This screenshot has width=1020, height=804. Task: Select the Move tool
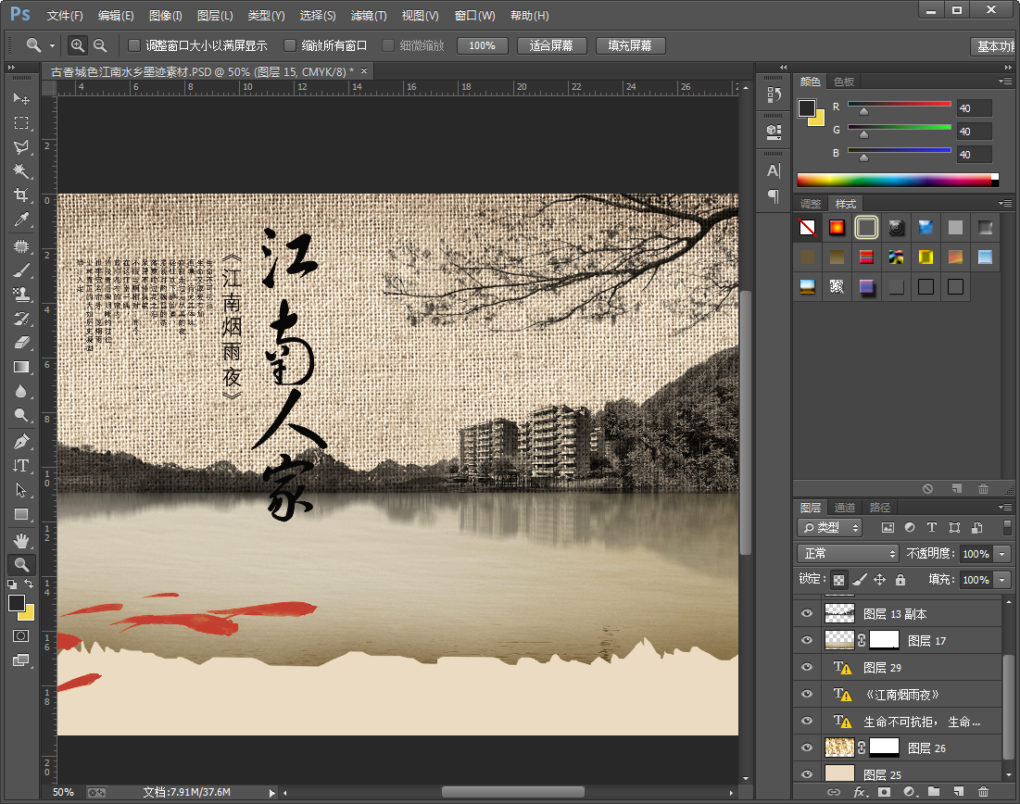20,98
